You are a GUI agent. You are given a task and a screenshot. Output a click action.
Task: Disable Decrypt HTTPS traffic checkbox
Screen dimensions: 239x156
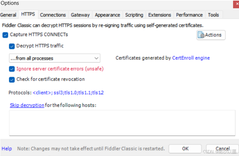tap(12, 46)
